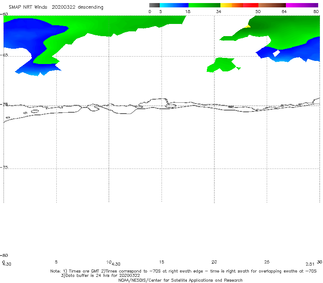The image size is (323, 283).
Task: Select the brown segment of the color bar
Action: [272, 5]
